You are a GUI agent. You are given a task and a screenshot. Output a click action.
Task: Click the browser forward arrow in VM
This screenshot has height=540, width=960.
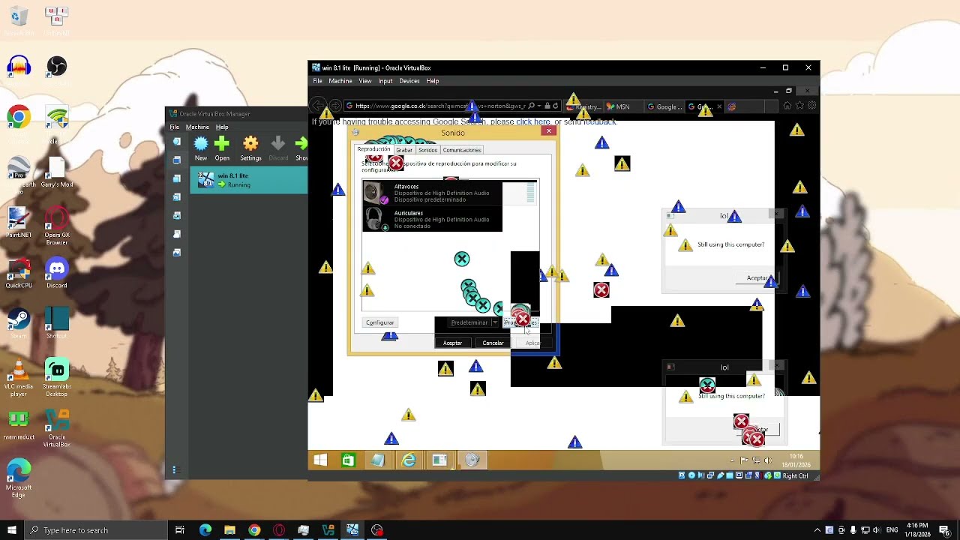(335, 106)
